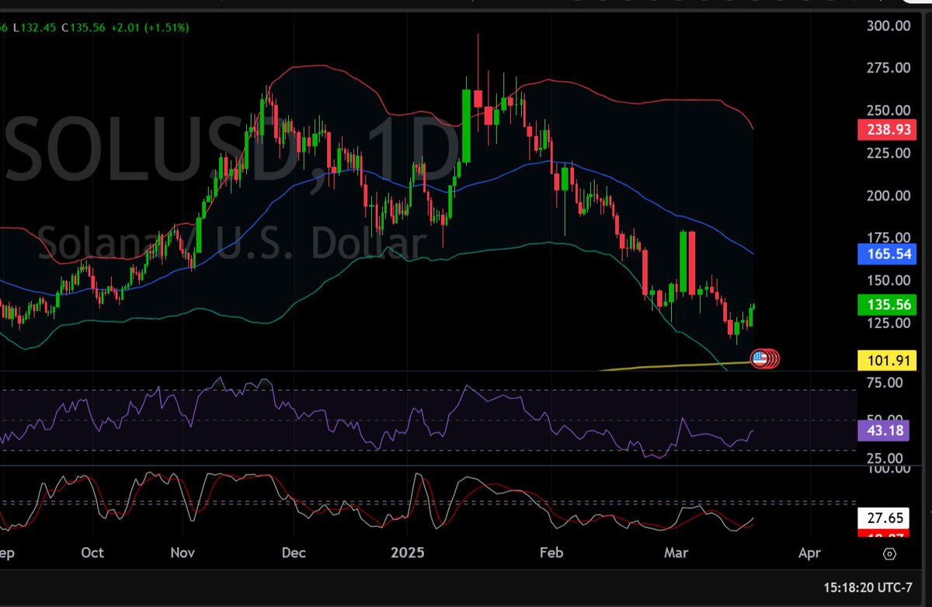Click the 150.00 price scale label
This screenshot has height=607, width=932.
[889, 281]
